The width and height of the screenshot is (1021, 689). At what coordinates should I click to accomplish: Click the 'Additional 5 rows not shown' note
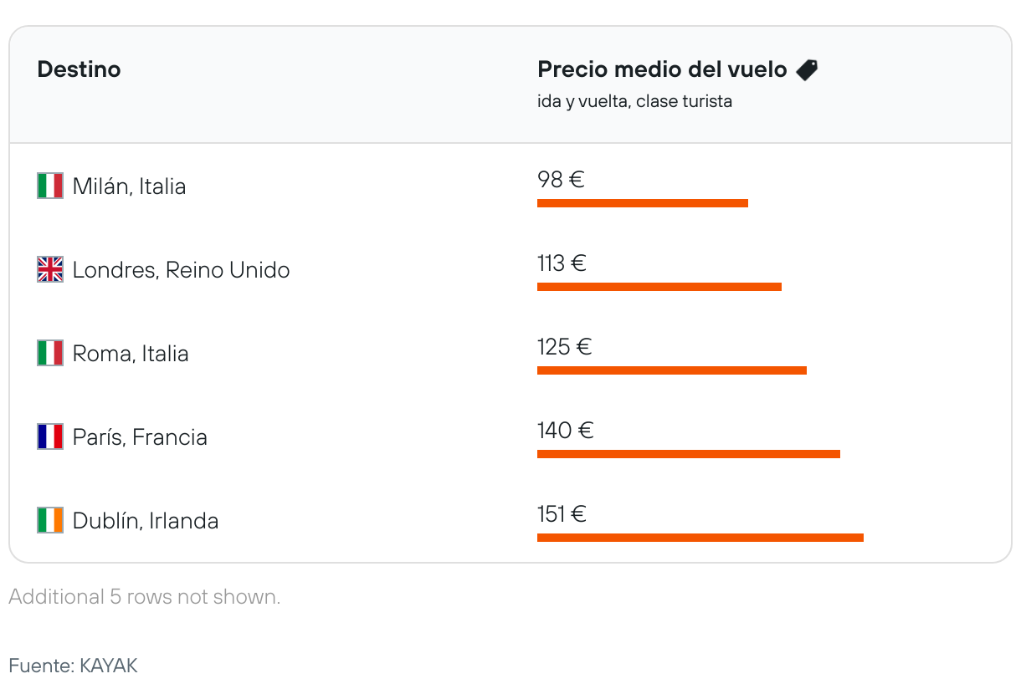pyautogui.click(x=144, y=597)
